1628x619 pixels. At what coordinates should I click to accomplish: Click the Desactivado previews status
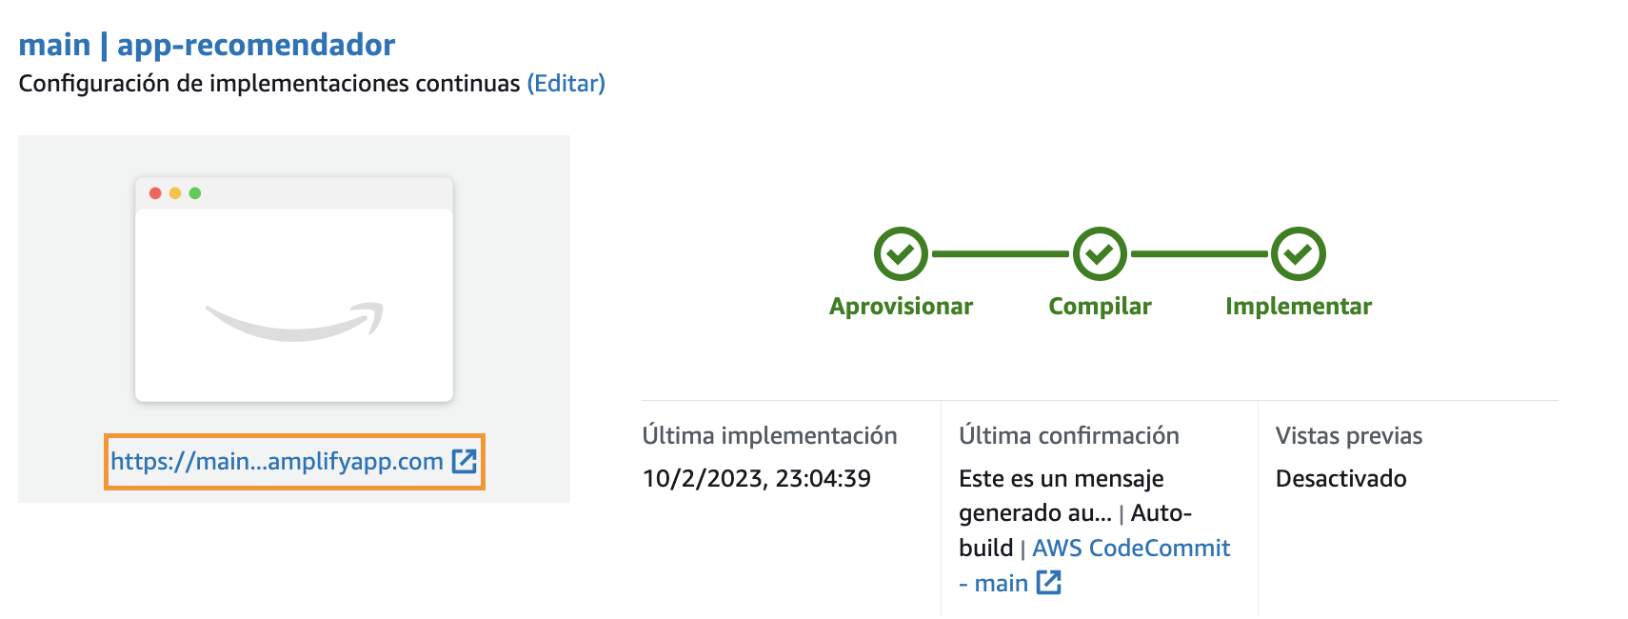pos(1340,478)
